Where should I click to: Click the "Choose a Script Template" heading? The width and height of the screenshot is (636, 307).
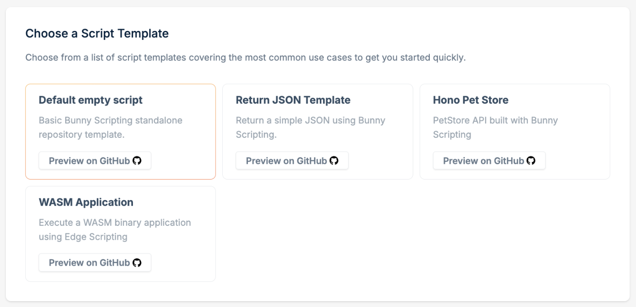97,33
